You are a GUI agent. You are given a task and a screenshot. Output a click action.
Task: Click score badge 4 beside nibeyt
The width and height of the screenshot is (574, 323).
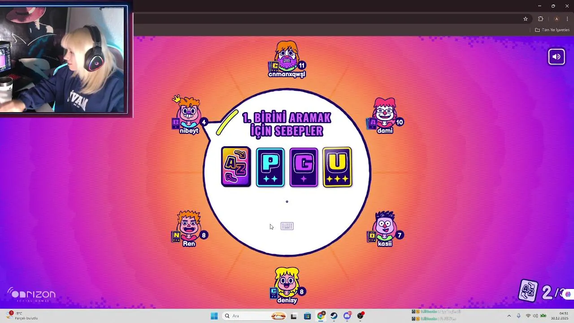pyautogui.click(x=204, y=122)
